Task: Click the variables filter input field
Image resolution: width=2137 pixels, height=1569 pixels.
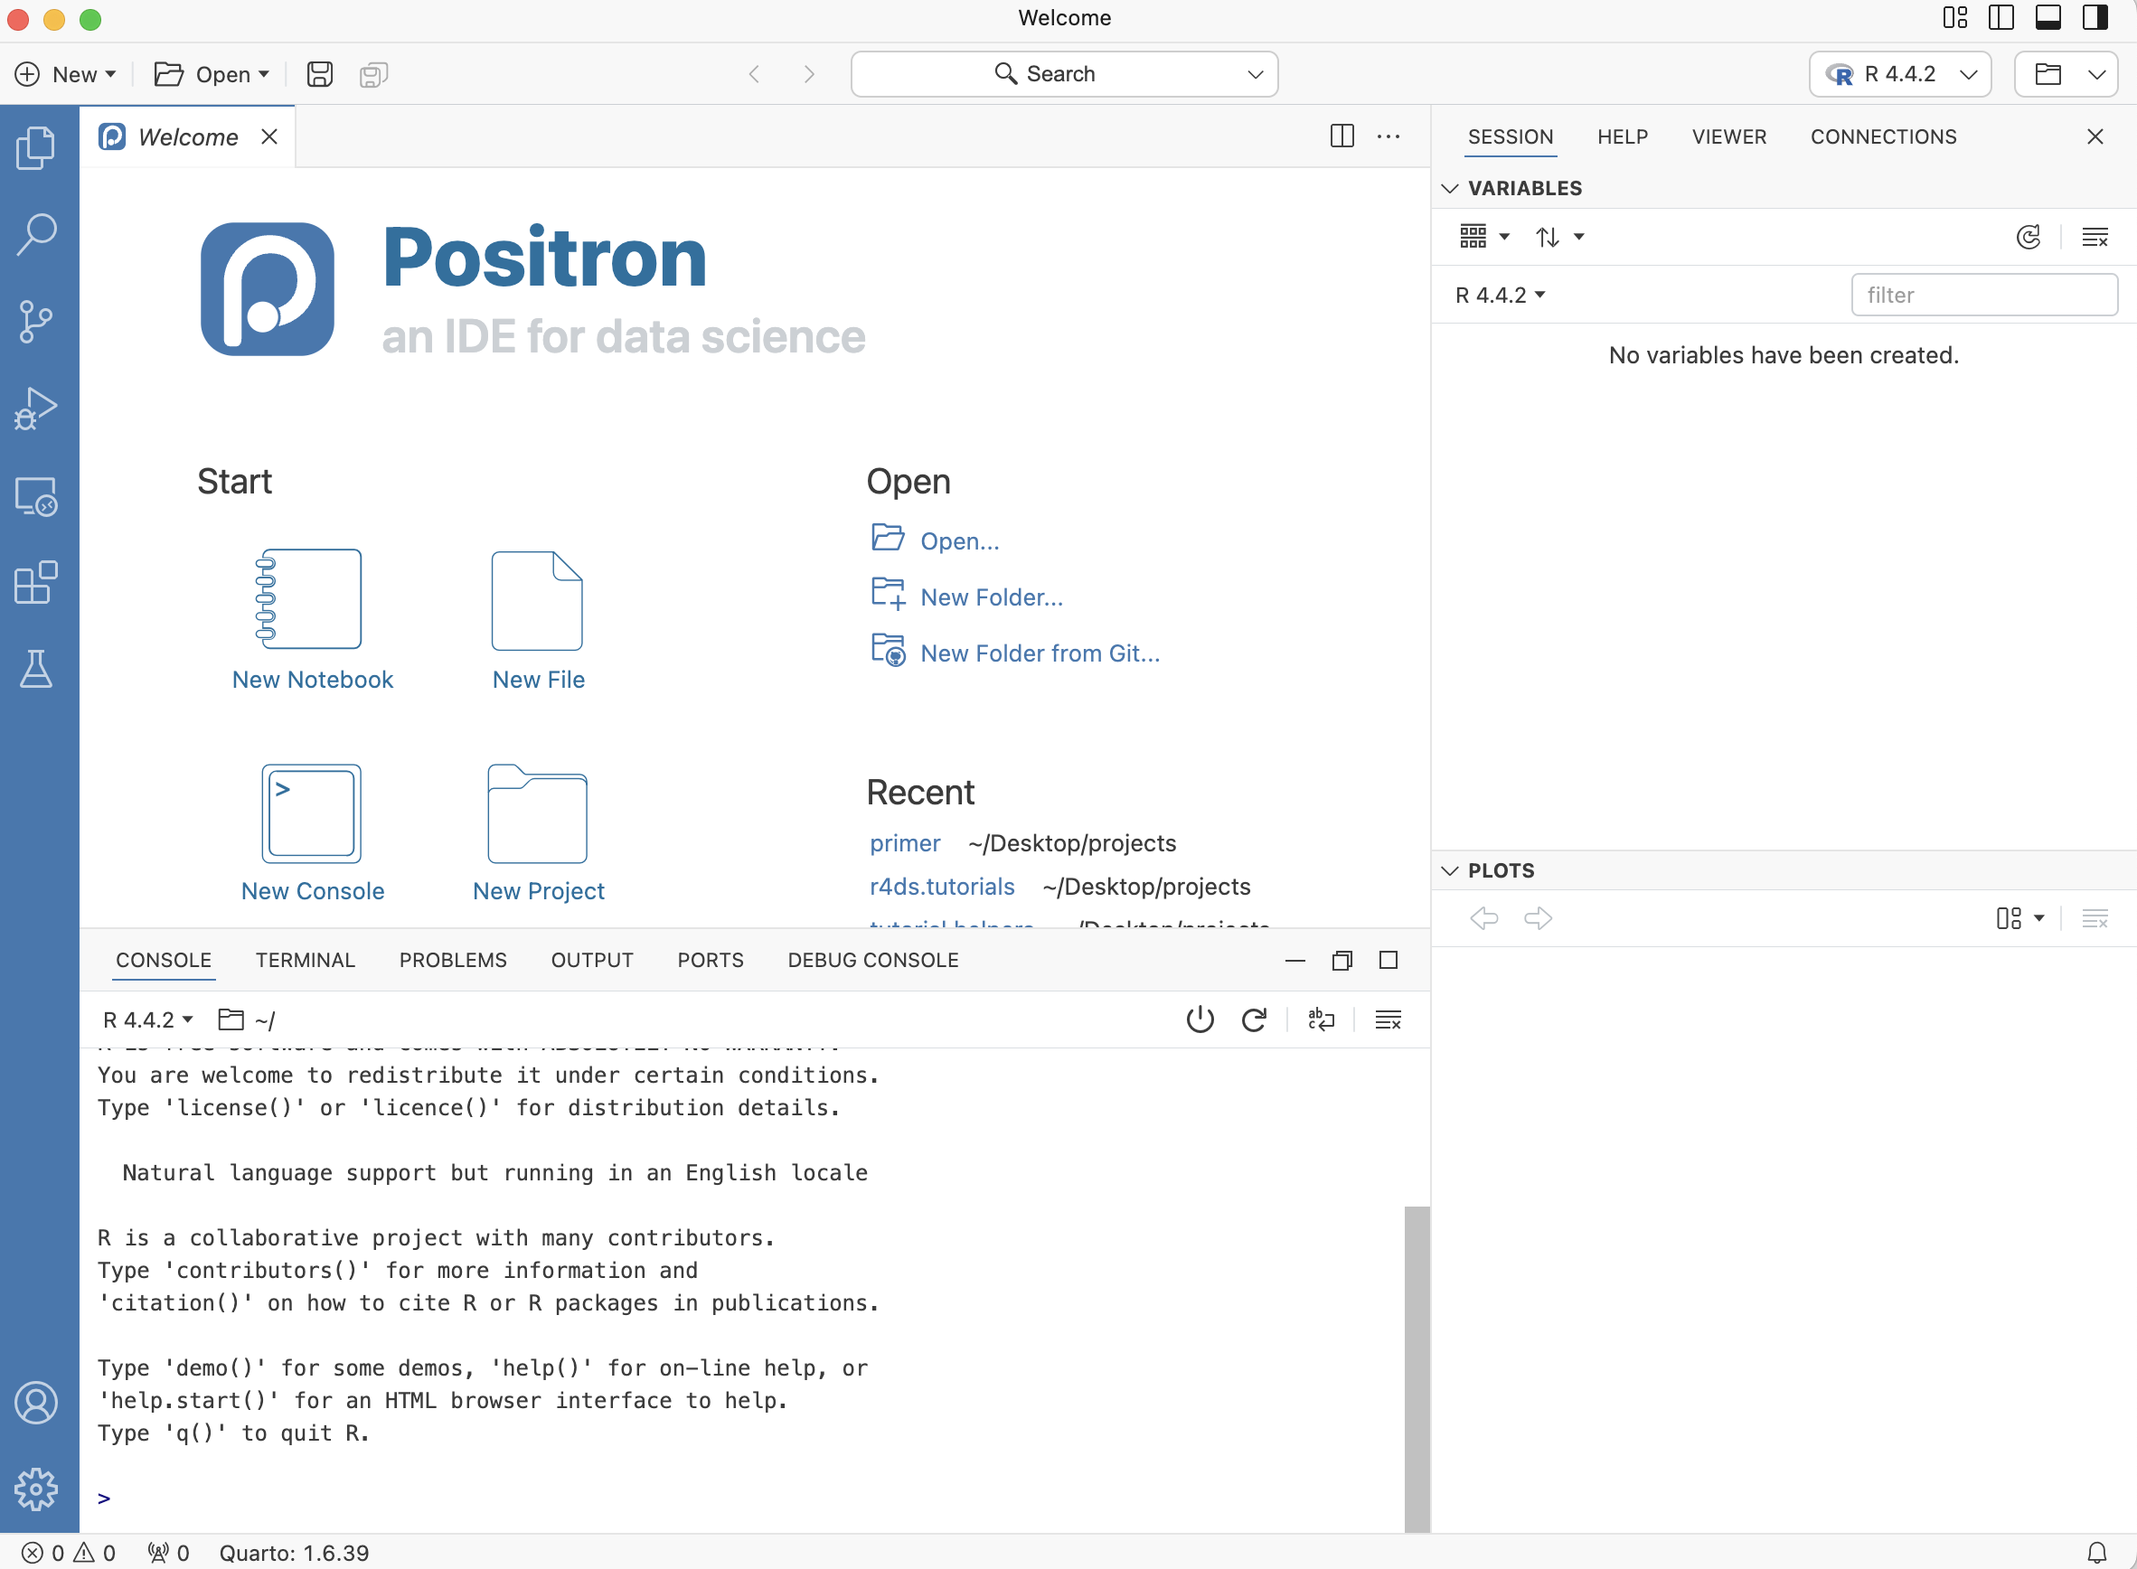Action: point(1984,296)
